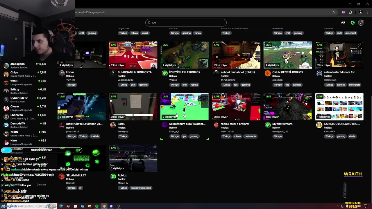Select the turkish tag

point(95,136)
